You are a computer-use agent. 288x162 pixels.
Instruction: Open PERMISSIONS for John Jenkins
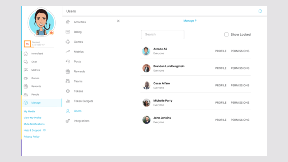[240, 120]
